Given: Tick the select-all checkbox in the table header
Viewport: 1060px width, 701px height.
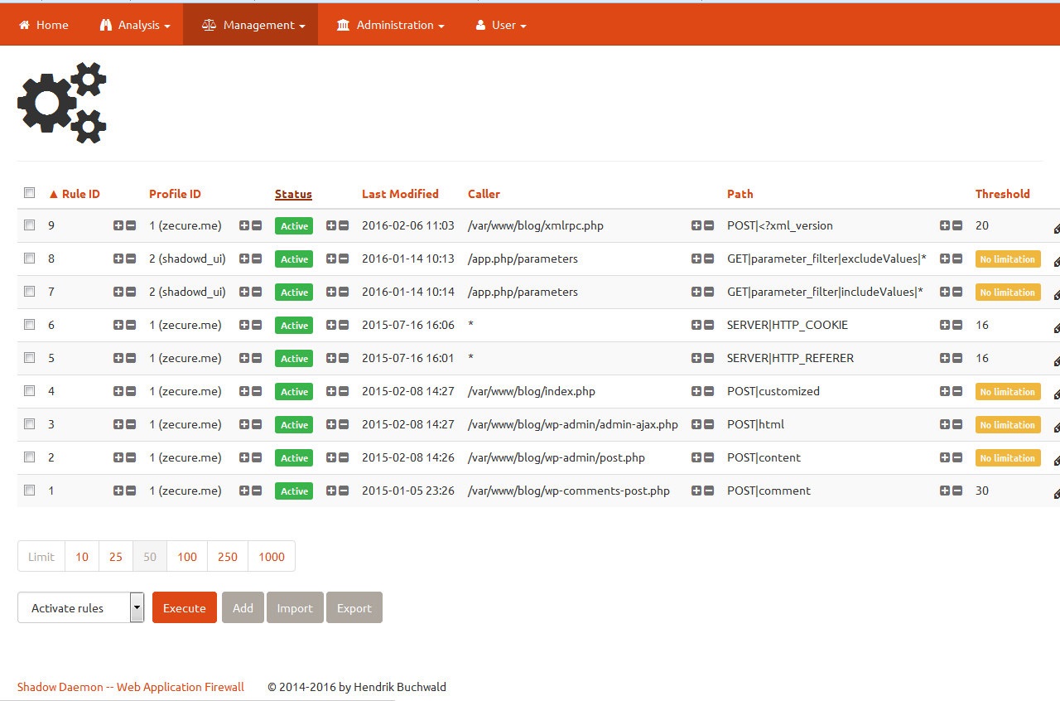Looking at the screenshot, I should 30,193.
